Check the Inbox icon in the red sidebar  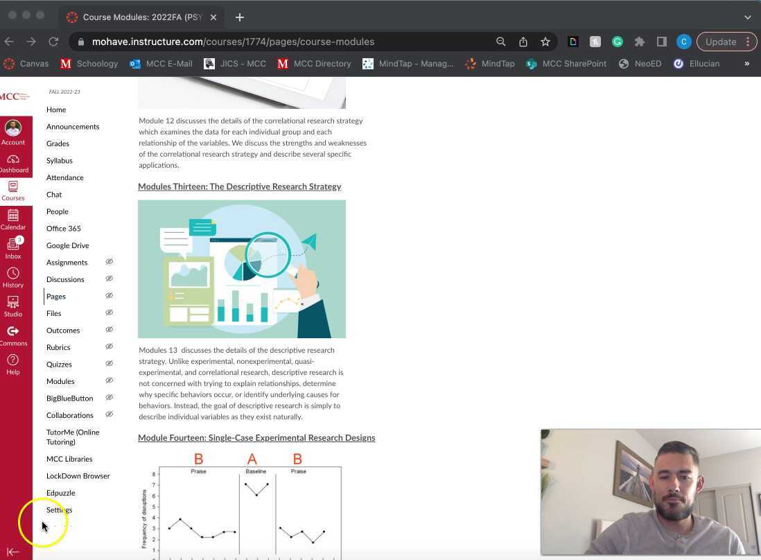(13, 246)
